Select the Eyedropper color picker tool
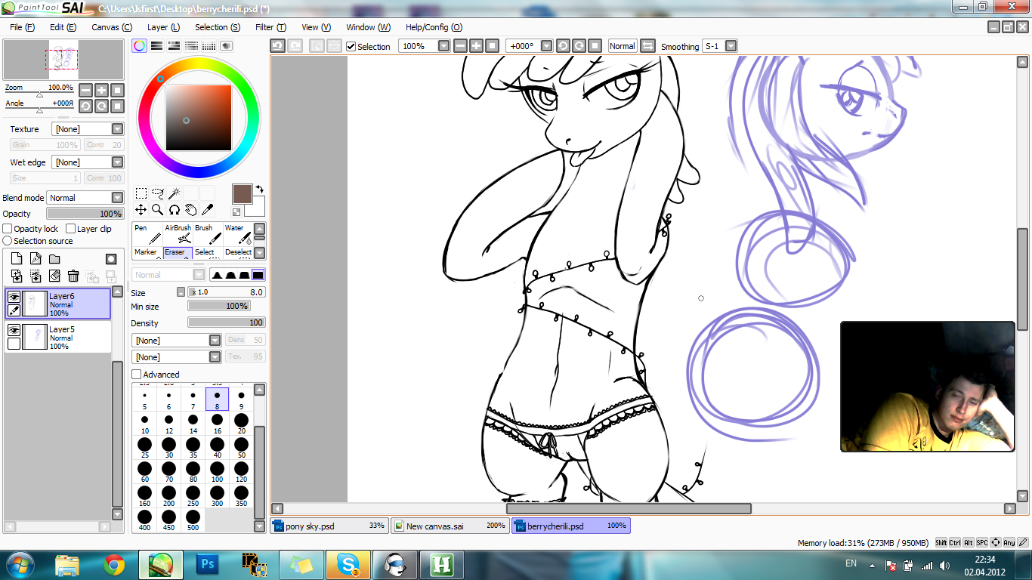This screenshot has height=580, width=1032. [208, 209]
